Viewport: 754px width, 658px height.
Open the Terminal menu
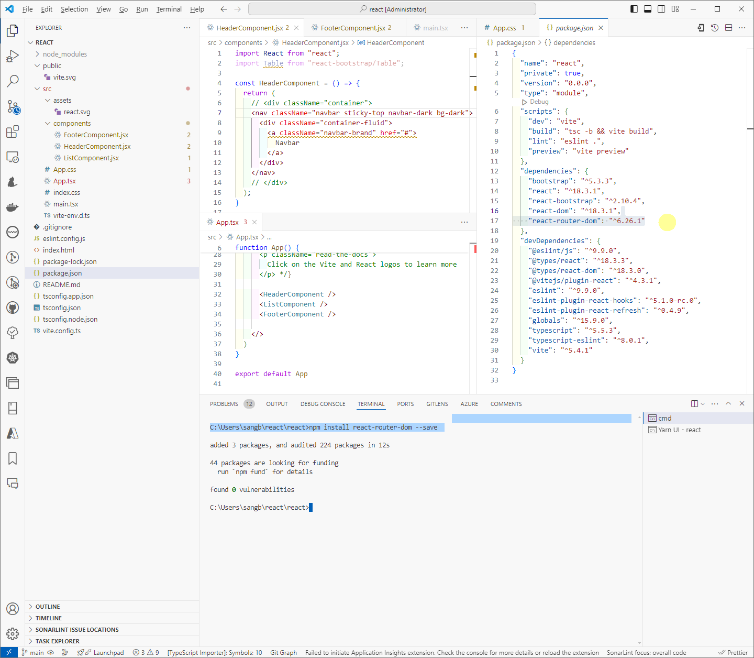[169, 9]
